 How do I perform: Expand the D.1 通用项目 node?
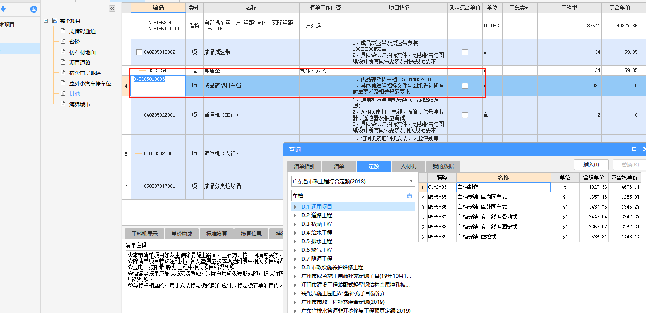point(296,207)
